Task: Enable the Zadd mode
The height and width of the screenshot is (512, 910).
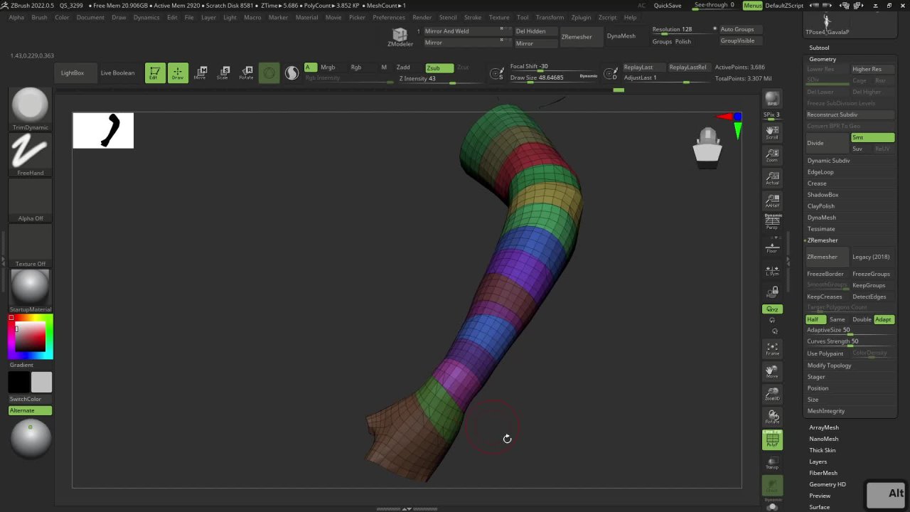Action: [403, 68]
